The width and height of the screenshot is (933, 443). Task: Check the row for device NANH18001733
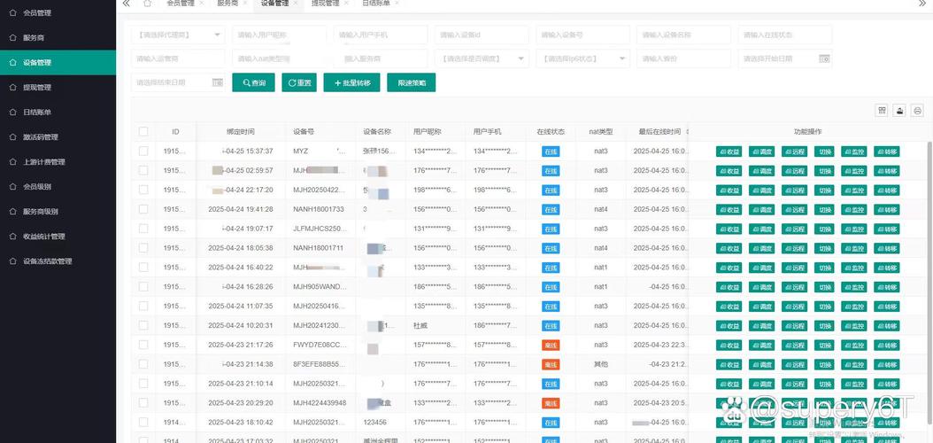point(143,209)
